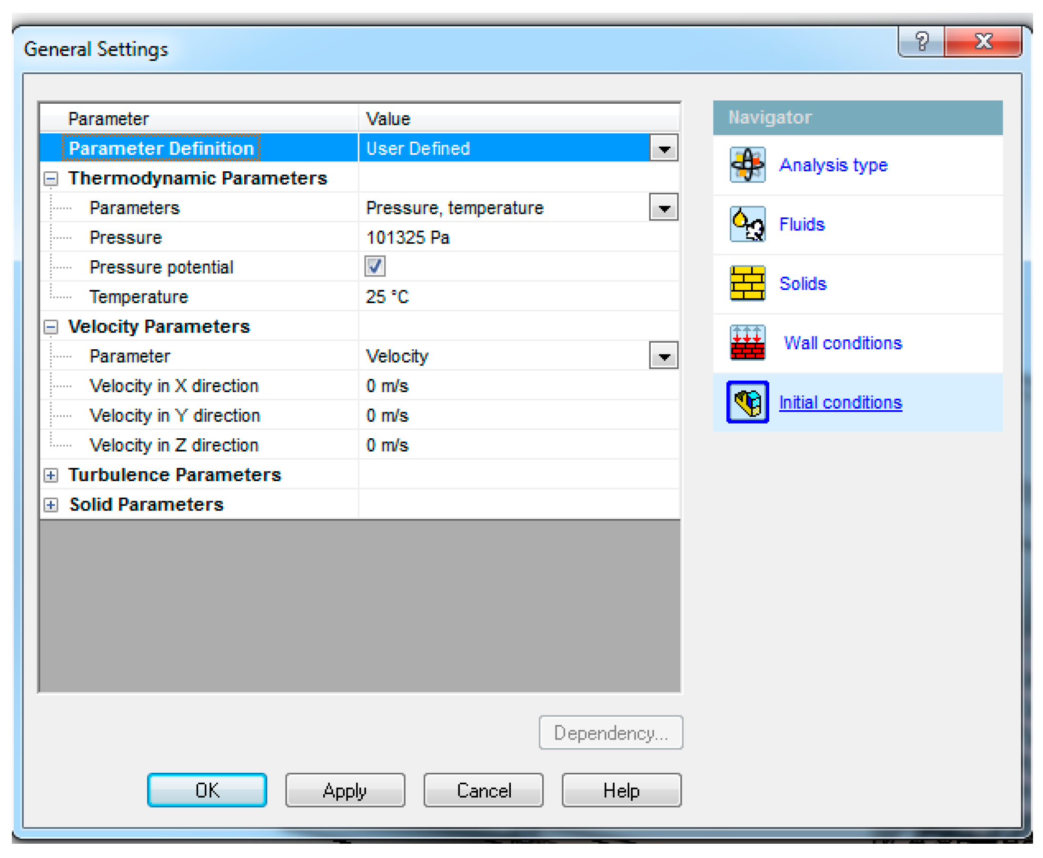Uncheck the Pressure potential checkbox
The image size is (1043, 858).
(x=375, y=267)
